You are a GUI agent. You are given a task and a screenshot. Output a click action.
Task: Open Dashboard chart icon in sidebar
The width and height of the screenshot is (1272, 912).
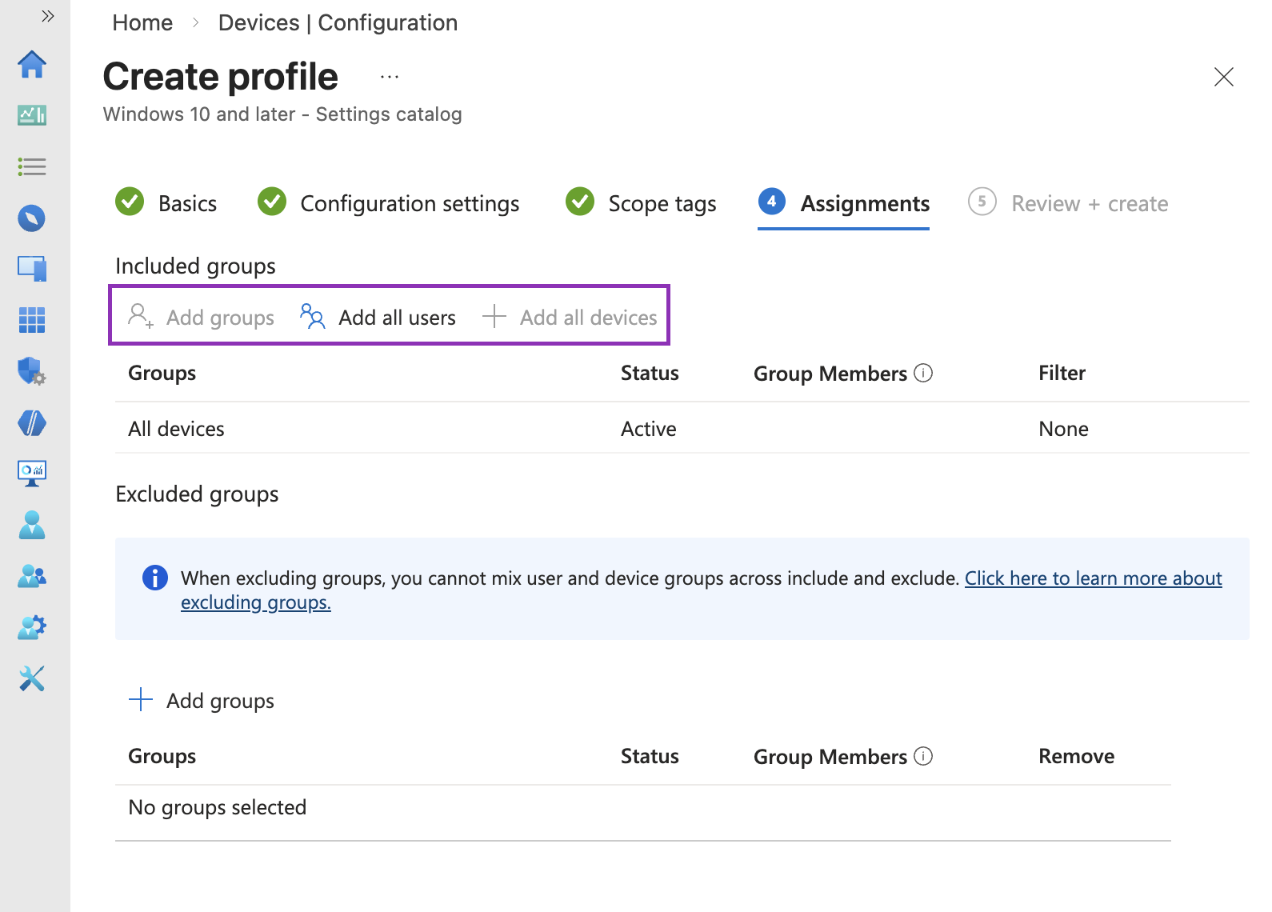tap(32, 115)
